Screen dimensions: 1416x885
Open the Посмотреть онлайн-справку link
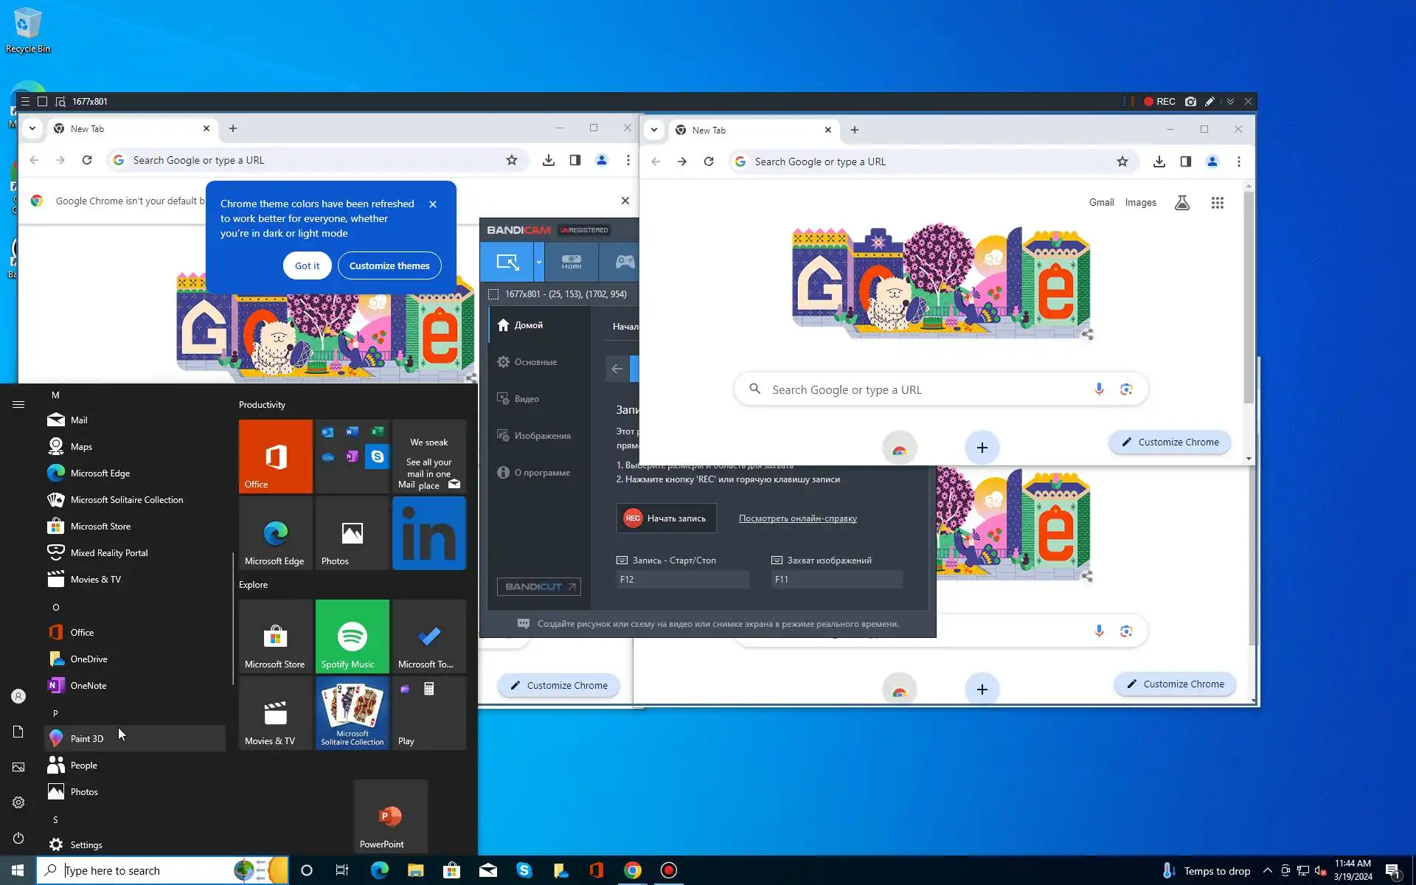pos(797,518)
